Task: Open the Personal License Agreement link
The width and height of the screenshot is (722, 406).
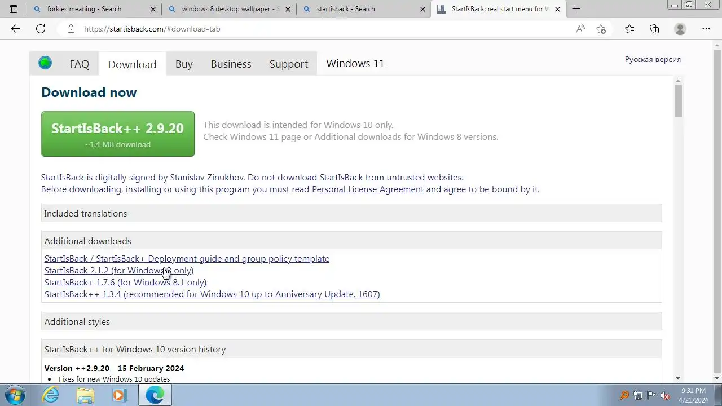Action: tap(368, 189)
